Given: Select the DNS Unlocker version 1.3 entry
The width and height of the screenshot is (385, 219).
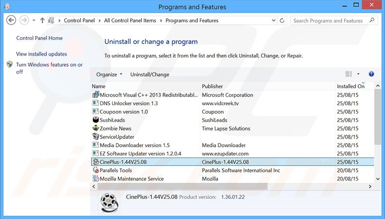Looking at the screenshot, I should [129, 103].
